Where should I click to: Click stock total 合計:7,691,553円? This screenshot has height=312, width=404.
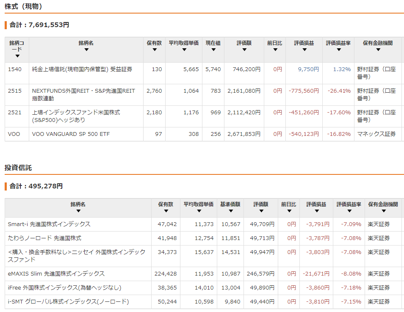pyautogui.click(x=39, y=25)
